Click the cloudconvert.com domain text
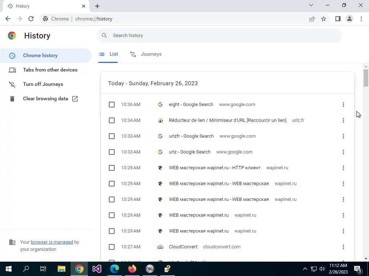 tap(222, 247)
